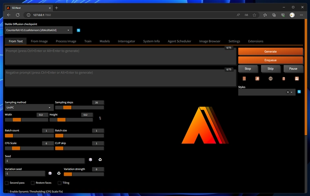Click the second orange icon below the Stop/Skip buttons

(257, 78)
